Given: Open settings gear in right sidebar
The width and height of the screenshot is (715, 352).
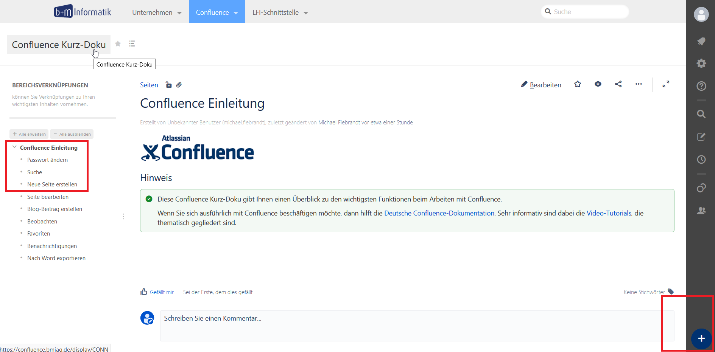Looking at the screenshot, I should click(701, 63).
